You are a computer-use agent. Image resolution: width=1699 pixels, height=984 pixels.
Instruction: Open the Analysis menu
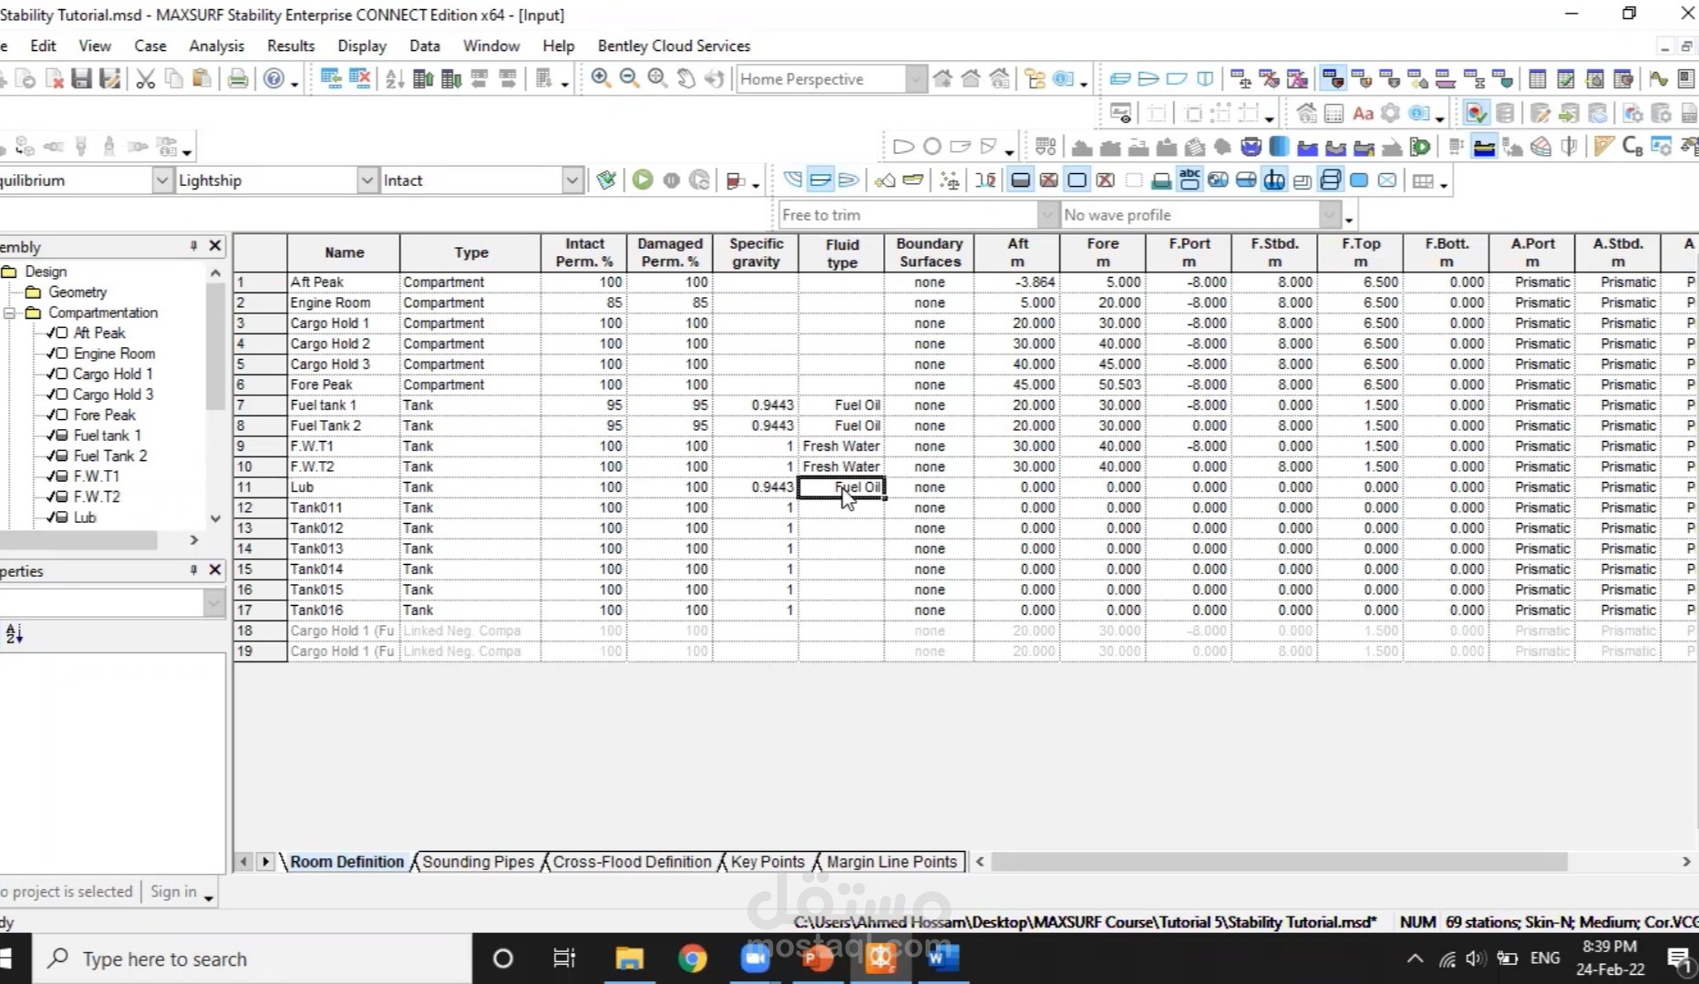(216, 46)
